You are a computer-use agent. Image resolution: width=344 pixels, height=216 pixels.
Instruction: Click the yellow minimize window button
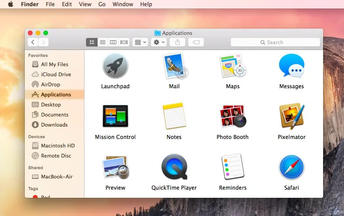38,33
